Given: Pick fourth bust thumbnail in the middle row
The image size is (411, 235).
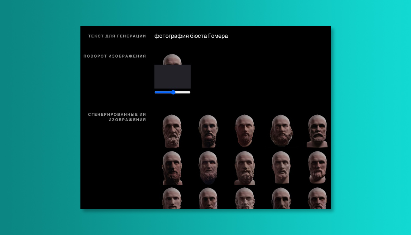Looking at the screenshot, I should (281, 168).
